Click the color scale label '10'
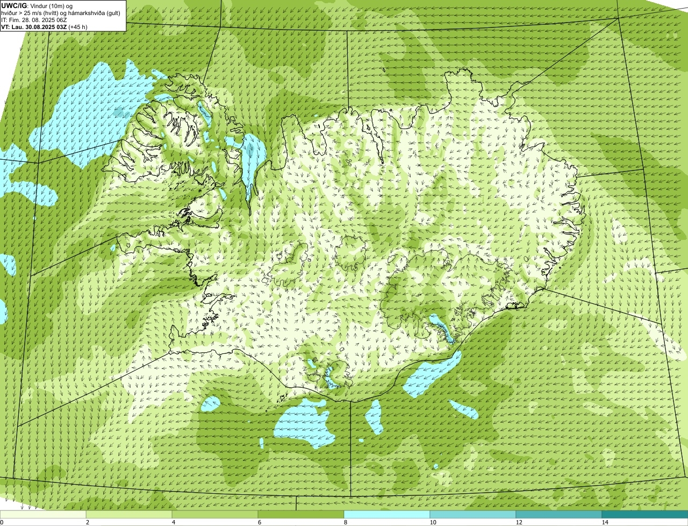Image resolution: width=688 pixels, height=526 pixels. (x=433, y=522)
